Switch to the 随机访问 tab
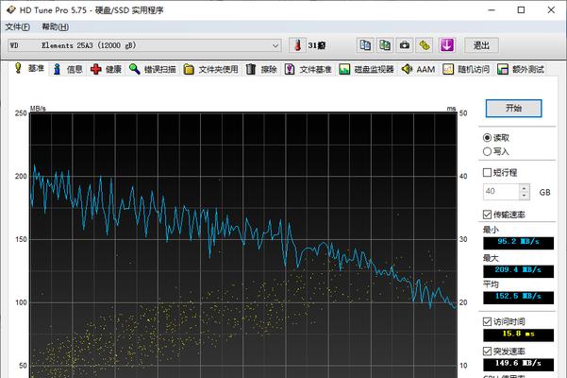 466,69
